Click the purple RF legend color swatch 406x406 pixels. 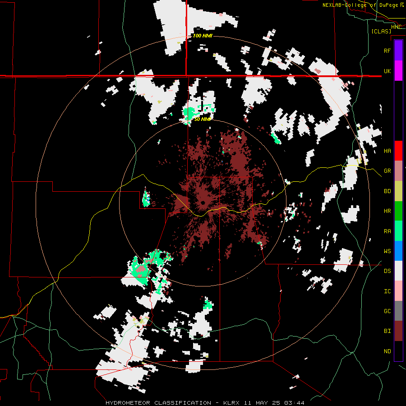coord(398,51)
